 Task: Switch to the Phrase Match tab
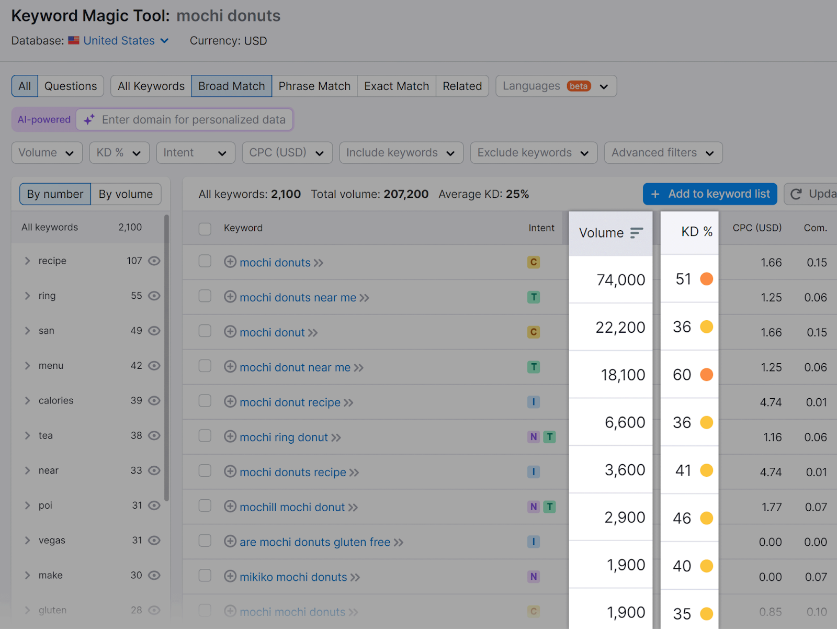click(314, 85)
